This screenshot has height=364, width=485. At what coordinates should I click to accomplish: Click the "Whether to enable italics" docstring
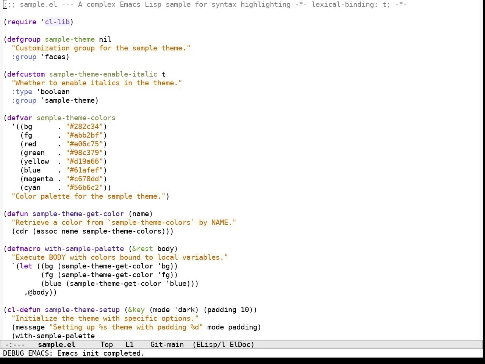[x=97, y=83]
